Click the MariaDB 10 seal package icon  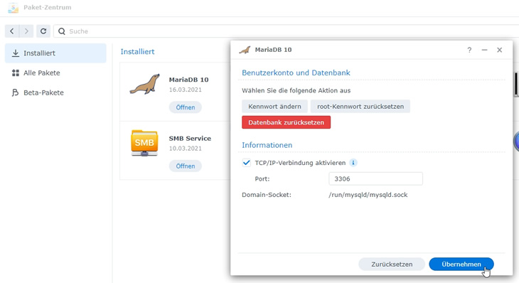click(144, 84)
